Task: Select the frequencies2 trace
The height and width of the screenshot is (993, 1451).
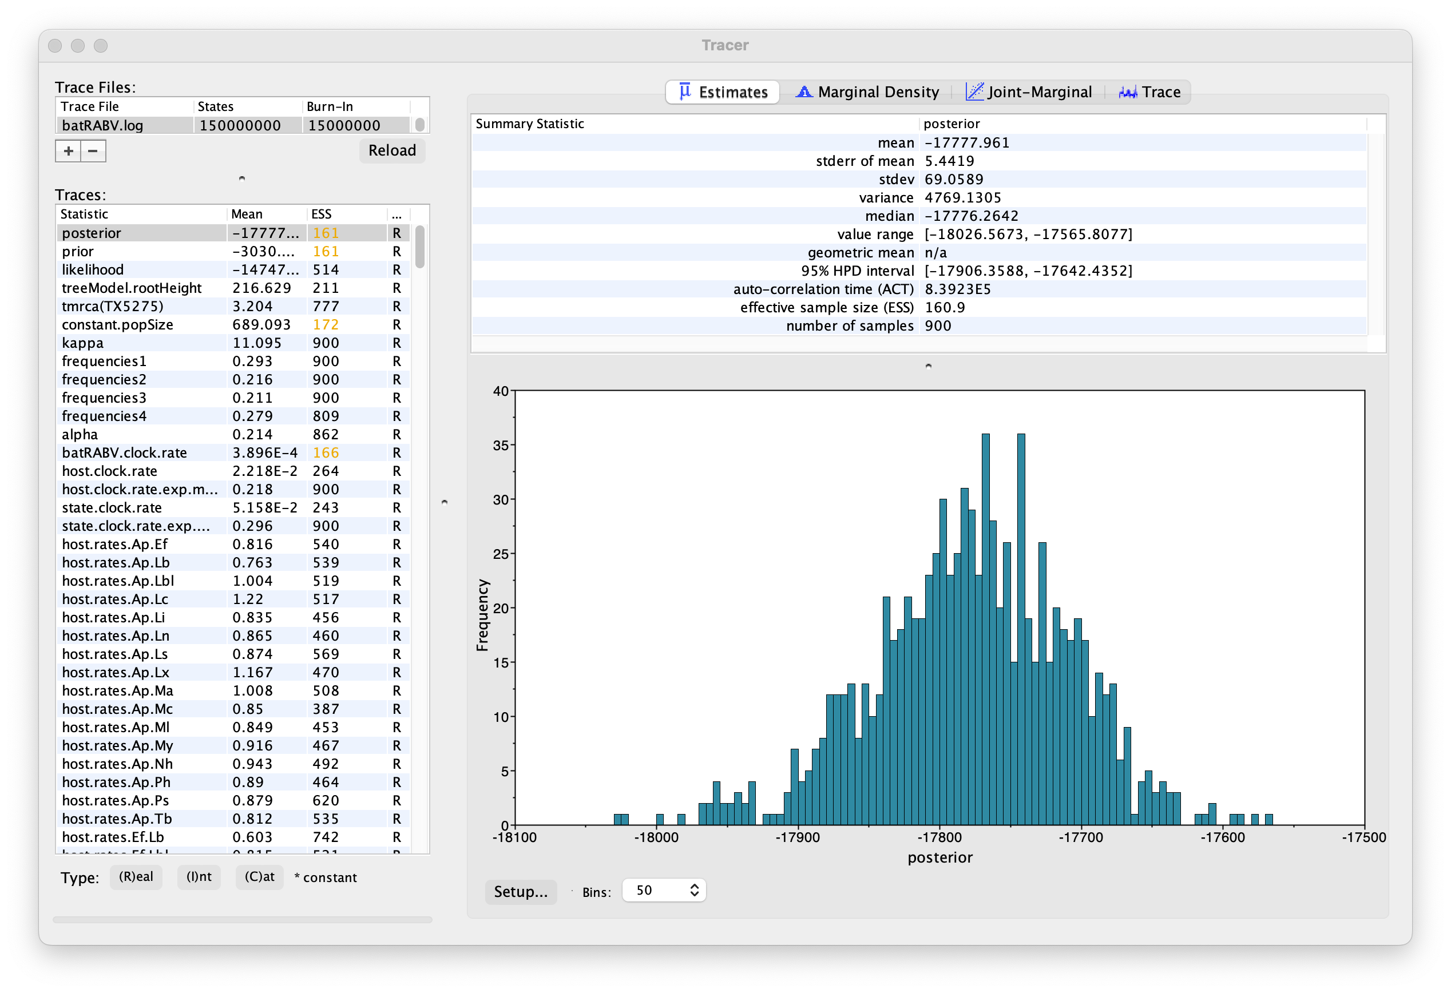Action: click(233, 379)
